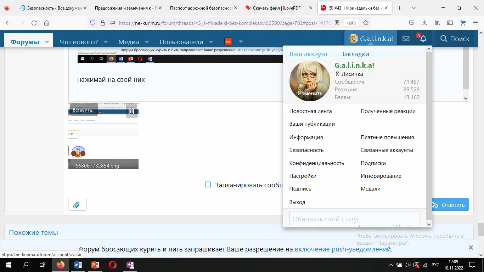Screen dimensions: 484x272
Task: Toggle the bookmark star in the address bar
Action: [366, 22]
